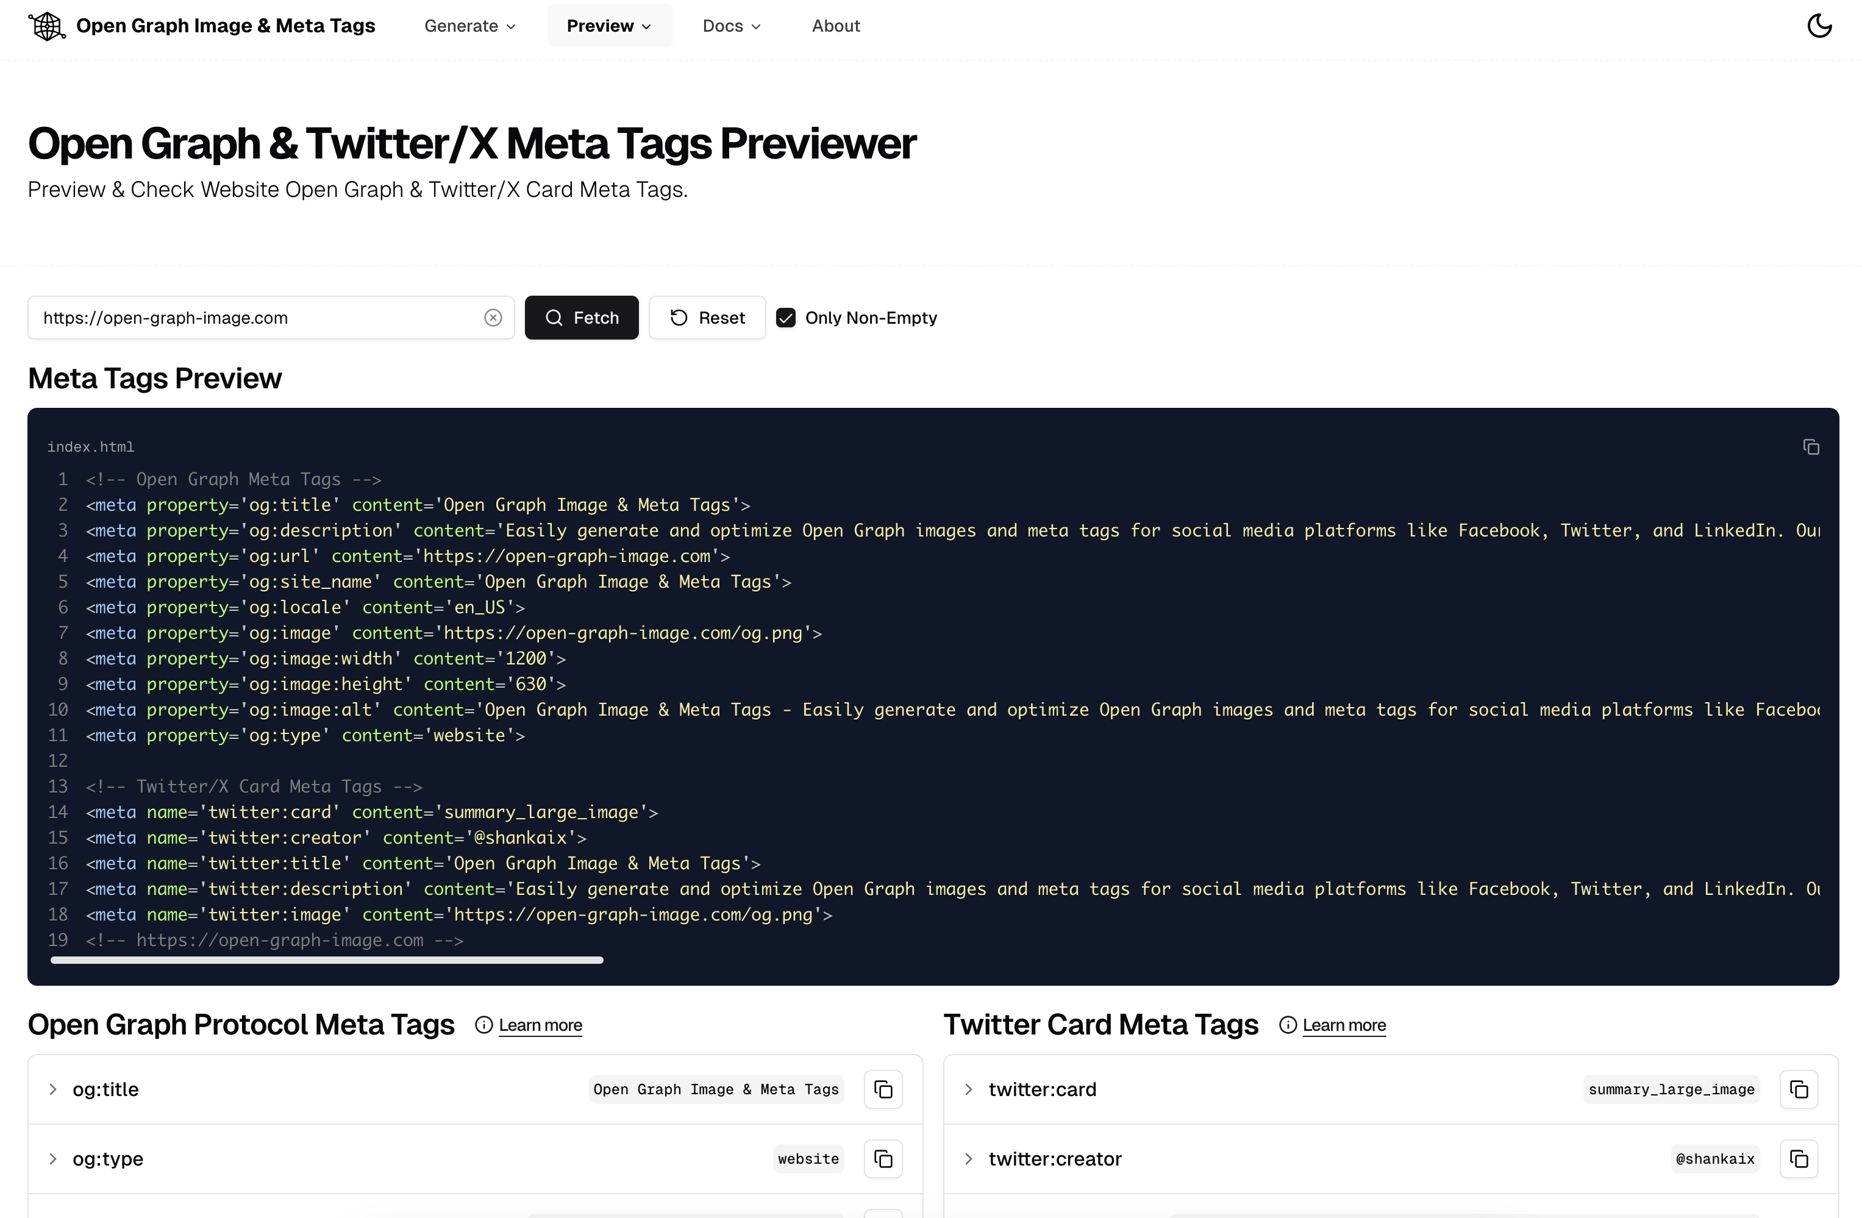Click the Reset button
The width and height of the screenshot is (1862, 1218).
tap(707, 318)
